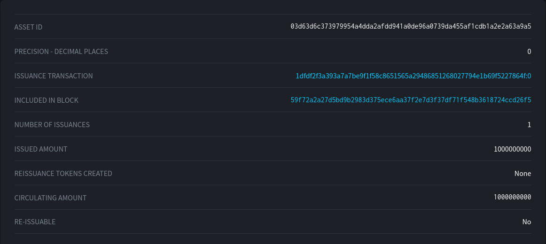Click the asset ID hash value
Screen dimensions: 546x244
click(x=411, y=27)
